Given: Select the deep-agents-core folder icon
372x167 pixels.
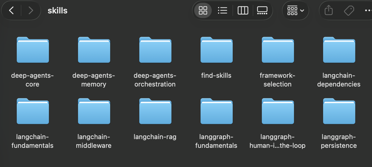Looking at the screenshot, I should coord(33,50).
